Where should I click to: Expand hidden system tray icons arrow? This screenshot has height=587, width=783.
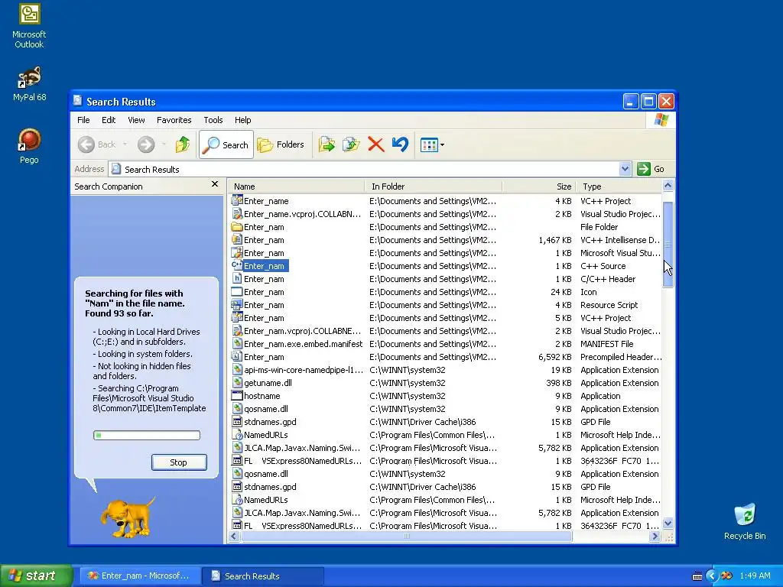[711, 576]
